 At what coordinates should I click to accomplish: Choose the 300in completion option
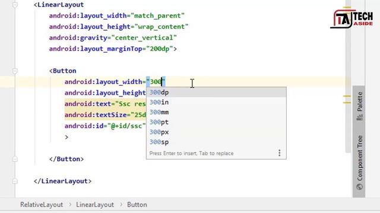point(216,102)
